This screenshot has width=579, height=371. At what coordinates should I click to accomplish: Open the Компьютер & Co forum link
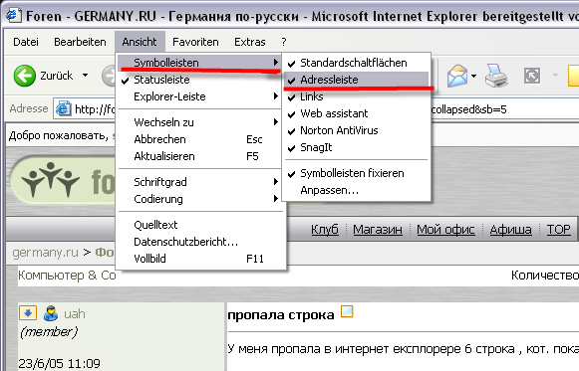pyautogui.click(x=67, y=276)
